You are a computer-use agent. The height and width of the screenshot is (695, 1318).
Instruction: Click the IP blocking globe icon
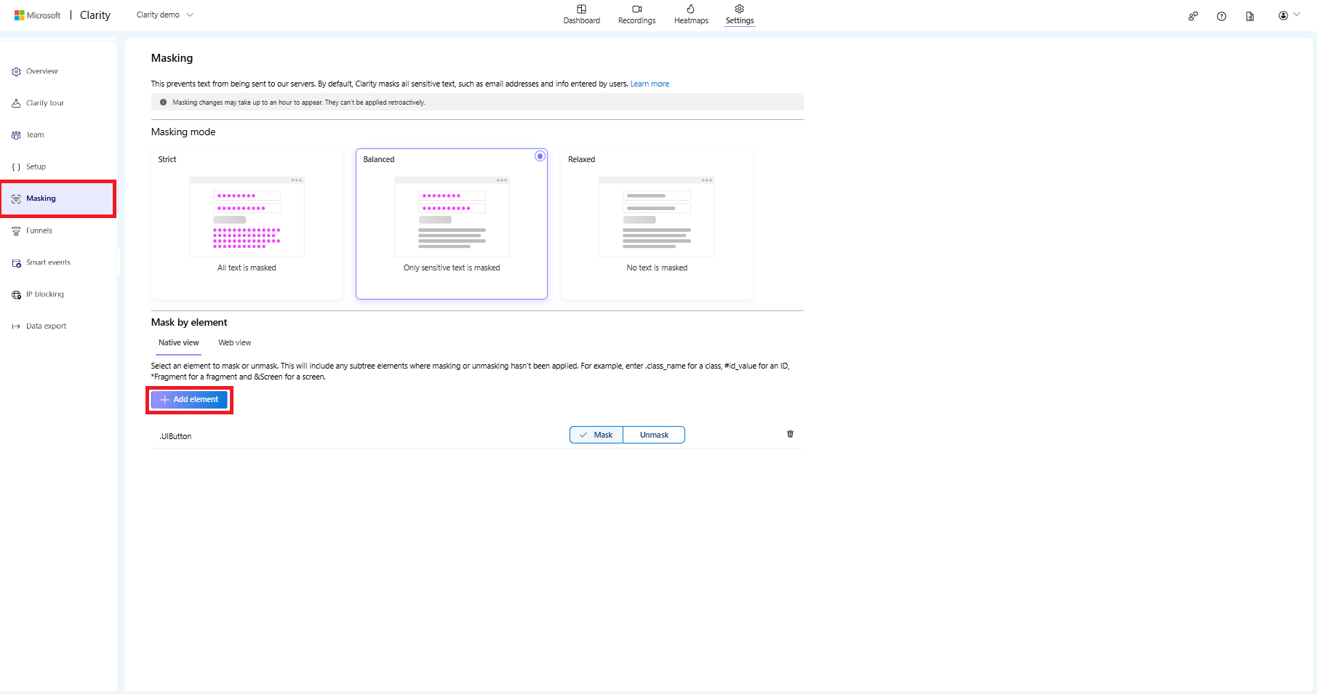click(x=16, y=294)
